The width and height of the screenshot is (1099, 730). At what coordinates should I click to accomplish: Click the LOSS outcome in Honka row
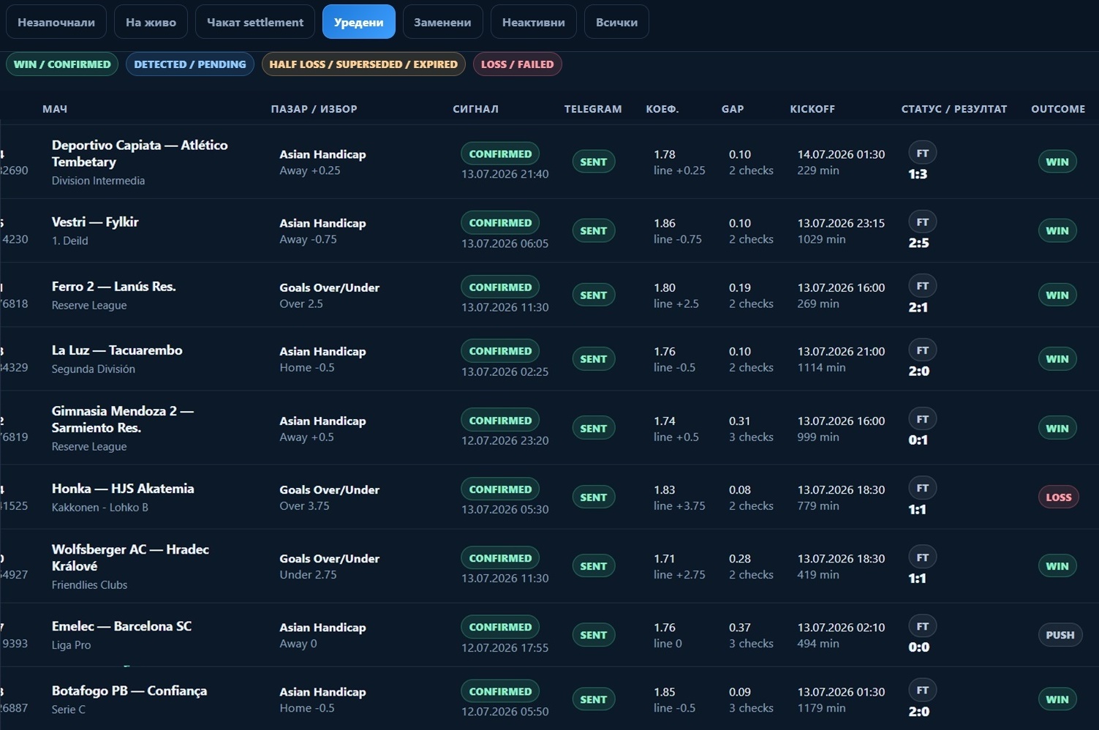pos(1058,497)
